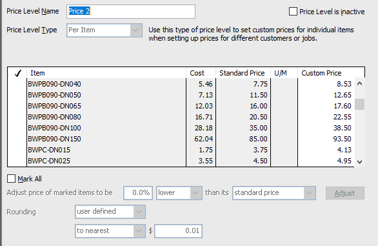This screenshot has width=378, height=246.
Task: Open the lower/higher dropdown
Action: (179, 192)
